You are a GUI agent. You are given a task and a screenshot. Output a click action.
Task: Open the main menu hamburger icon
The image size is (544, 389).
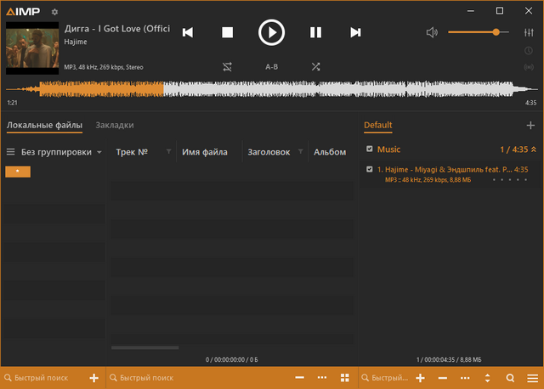pyautogui.click(x=532, y=377)
